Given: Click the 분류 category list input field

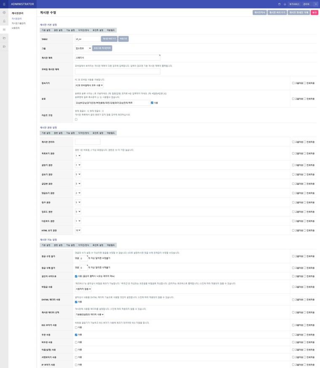Looking at the screenshot, I should 112,103.
